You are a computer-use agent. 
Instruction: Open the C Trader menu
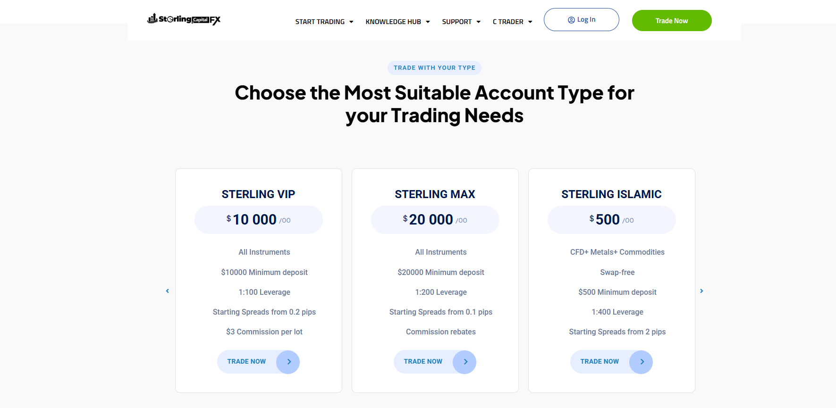[508, 22]
